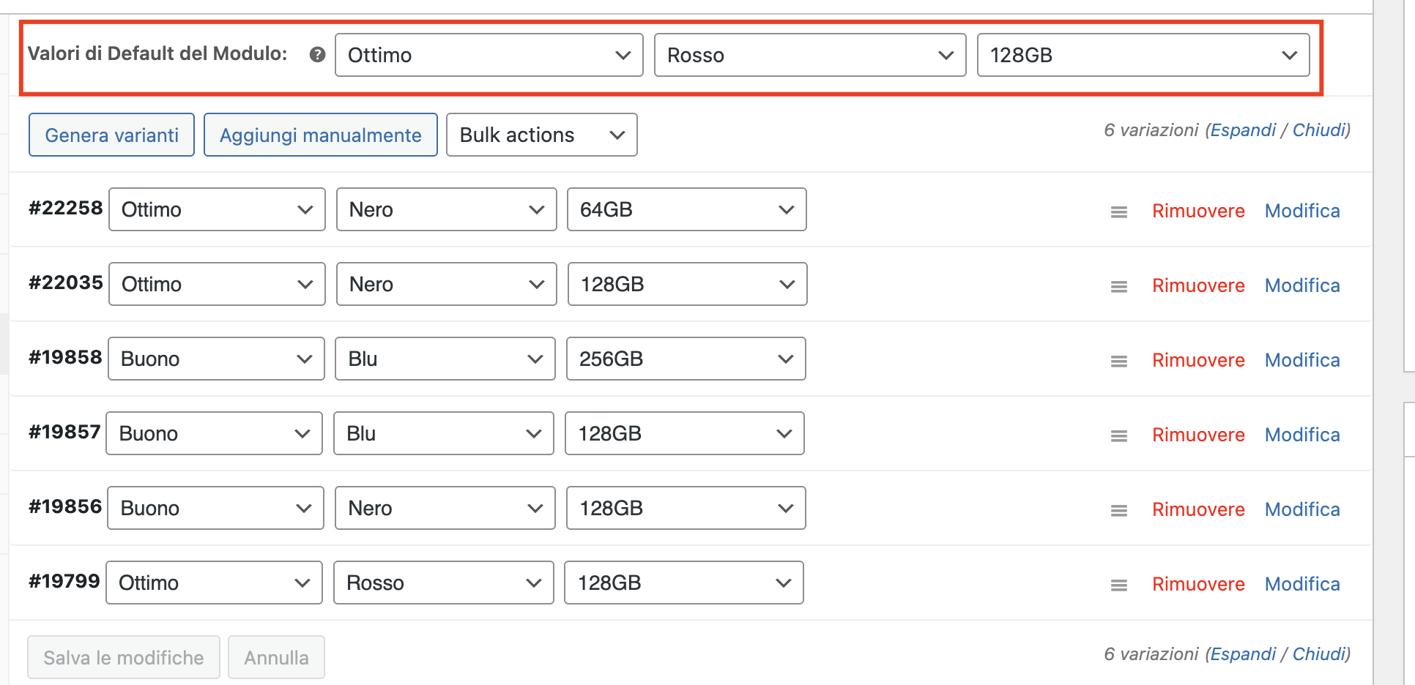The image size is (1415, 685).
Task: Open storage dropdown showing 64GB for #22258
Action: 687,209
